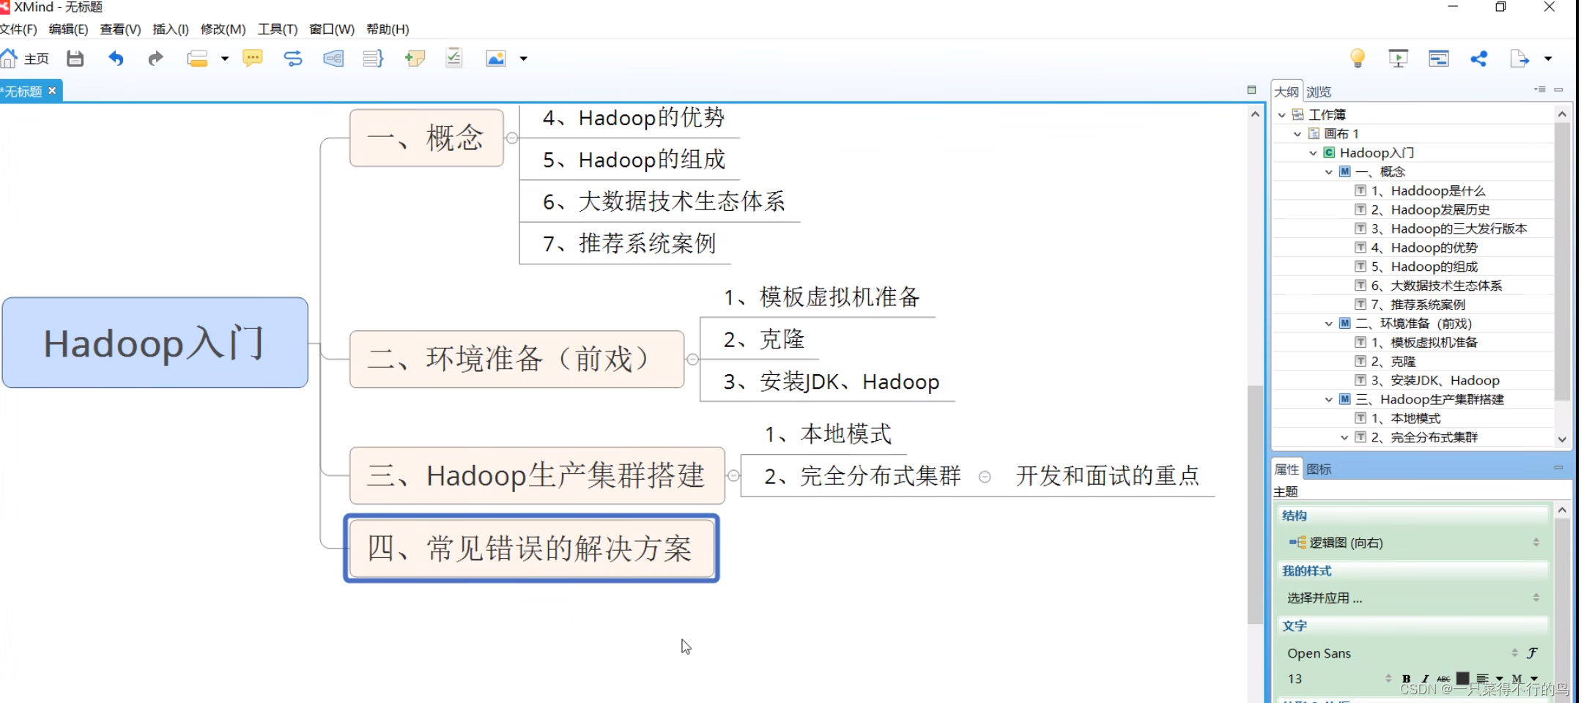Insert a callout speech bubble

pyautogui.click(x=253, y=59)
